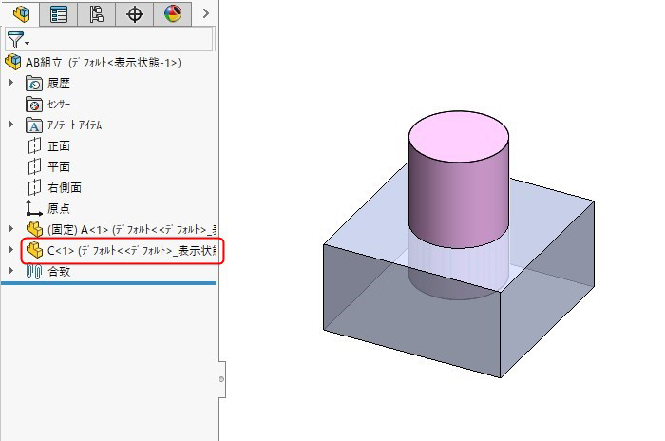This screenshot has width=665, height=441.
Task: Select the センサー sensors folder icon
Action: click(34, 105)
